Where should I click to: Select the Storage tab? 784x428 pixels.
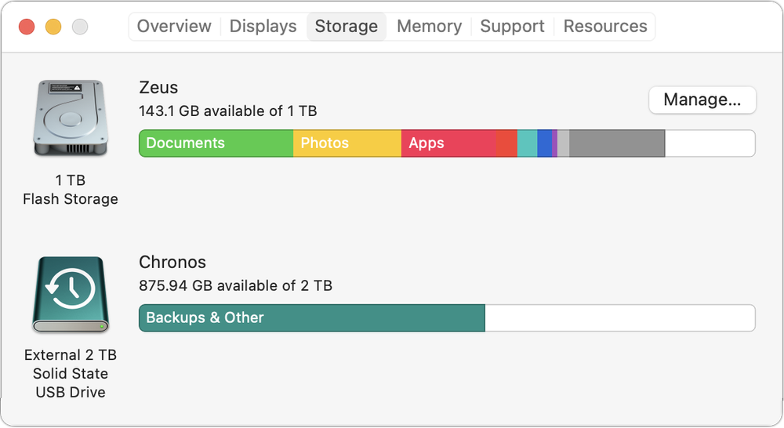pyautogui.click(x=346, y=26)
